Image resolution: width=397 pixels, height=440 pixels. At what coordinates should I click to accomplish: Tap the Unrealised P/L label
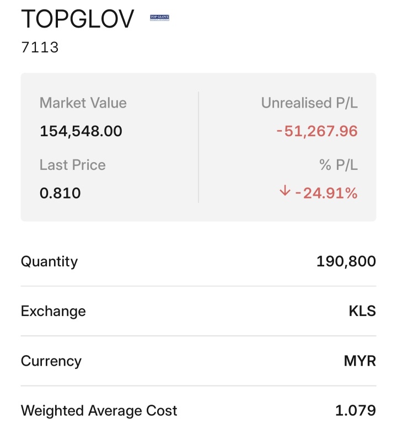[309, 103]
